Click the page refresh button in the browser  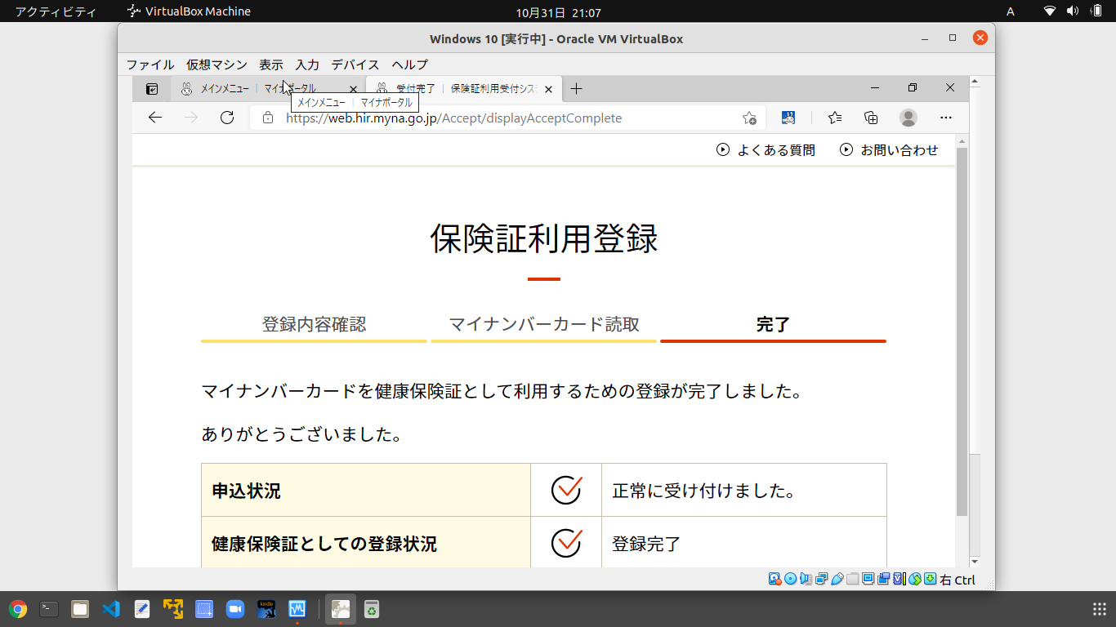[227, 118]
